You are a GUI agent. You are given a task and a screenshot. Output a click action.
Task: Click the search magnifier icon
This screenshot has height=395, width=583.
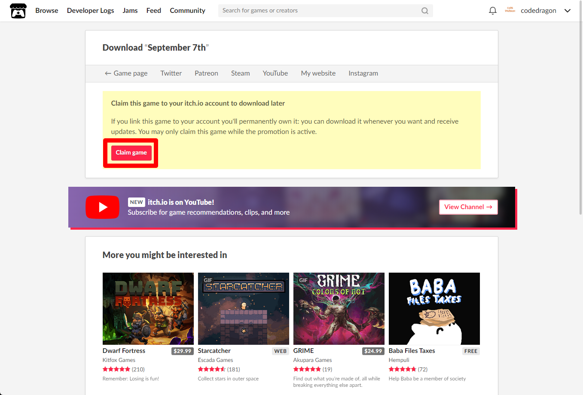pos(425,11)
